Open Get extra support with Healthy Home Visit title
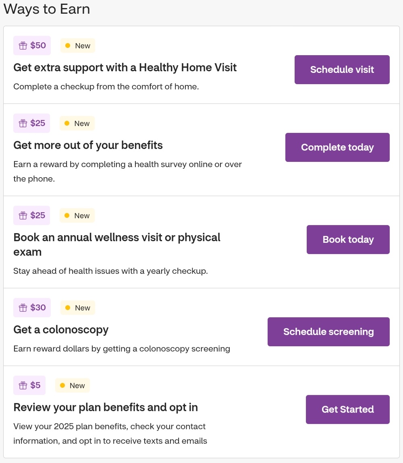Image resolution: width=403 pixels, height=463 pixels. [x=125, y=68]
